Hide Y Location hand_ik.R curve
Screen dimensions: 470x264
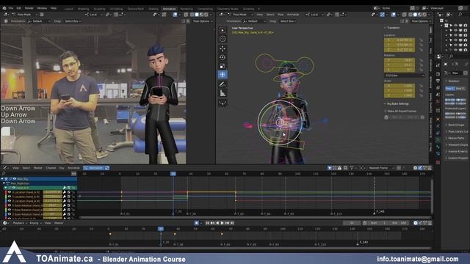[10, 197]
